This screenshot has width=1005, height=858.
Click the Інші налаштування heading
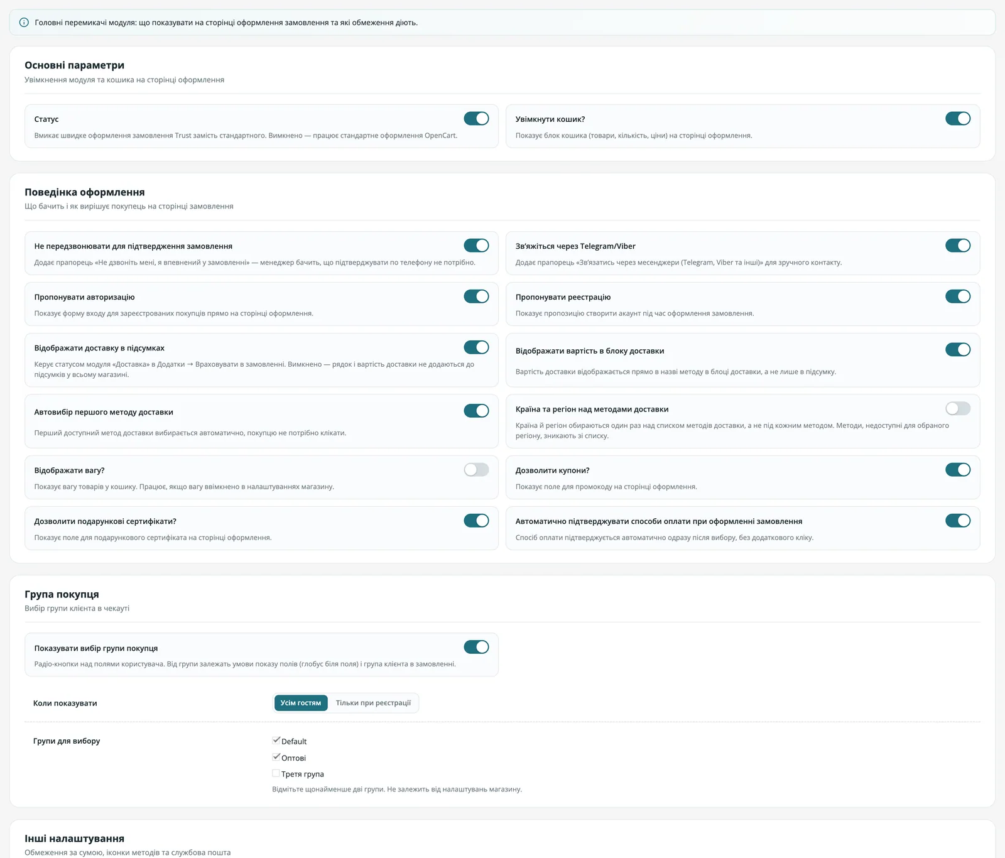pyautogui.click(x=75, y=839)
